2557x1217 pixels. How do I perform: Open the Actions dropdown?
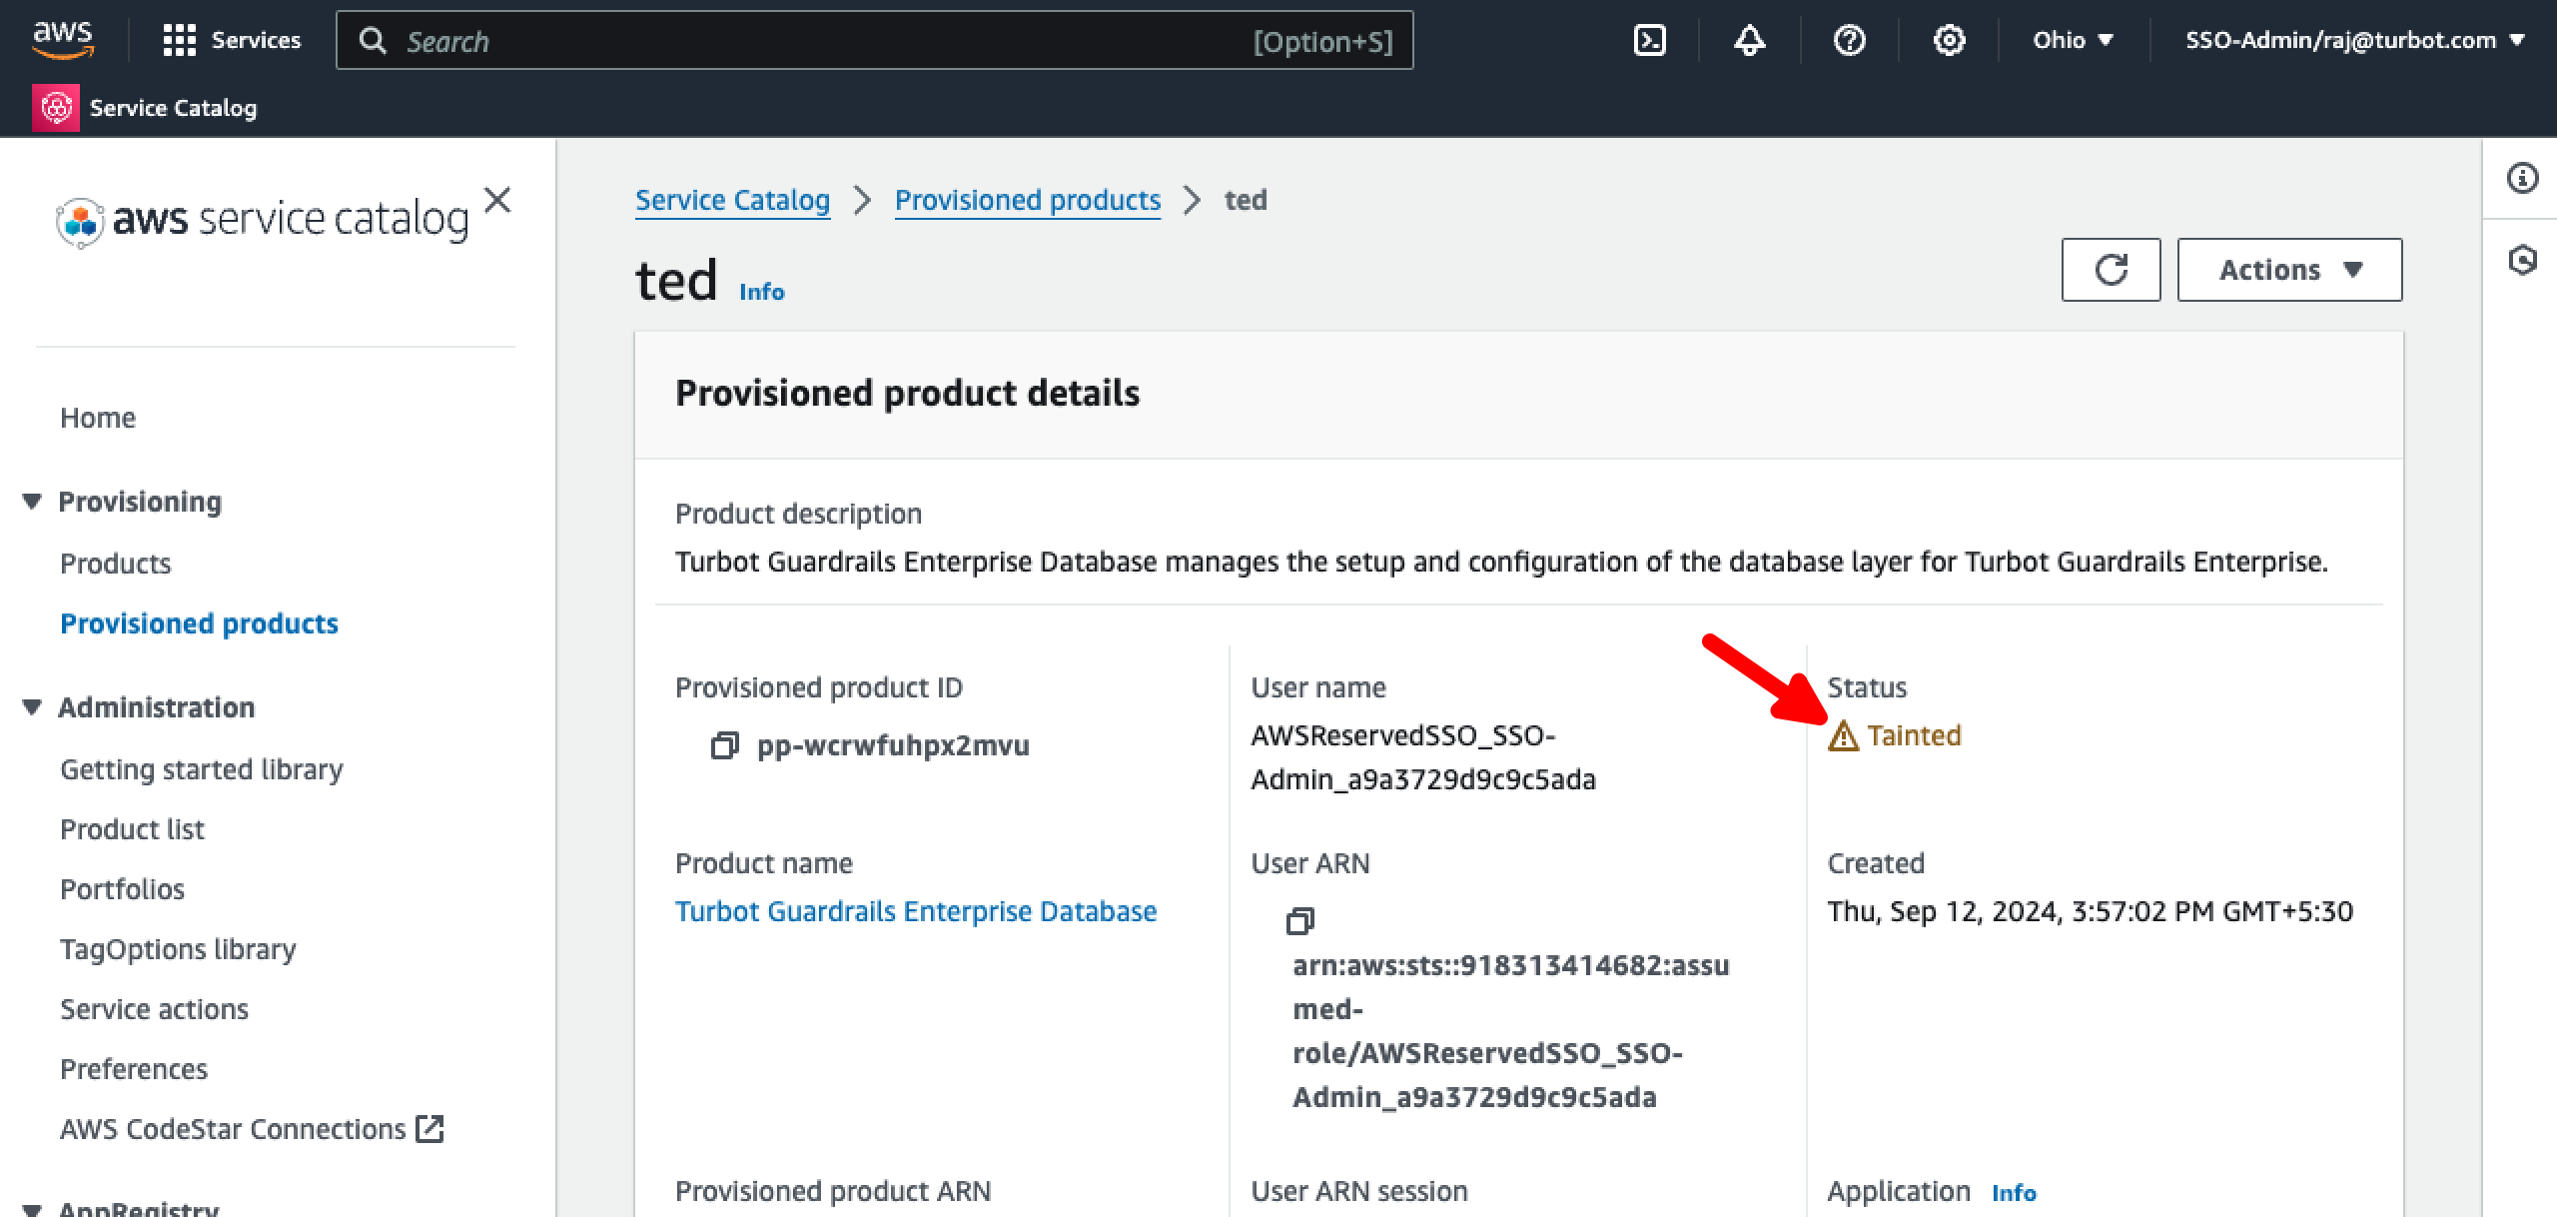pyautogui.click(x=2289, y=270)
